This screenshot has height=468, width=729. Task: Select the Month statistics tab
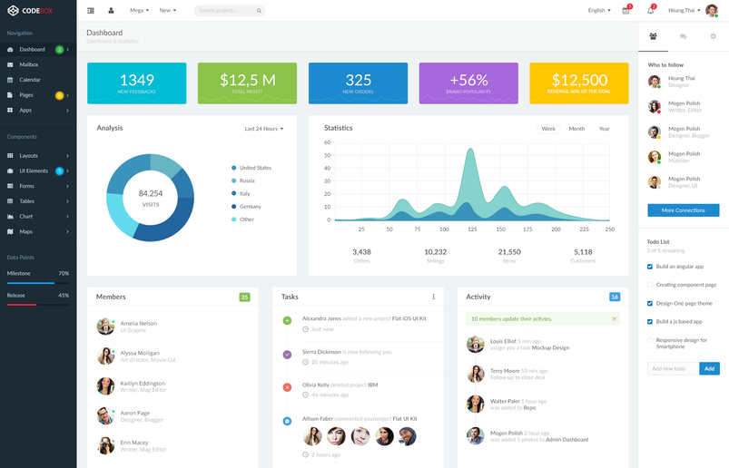(x=576, y=129)
